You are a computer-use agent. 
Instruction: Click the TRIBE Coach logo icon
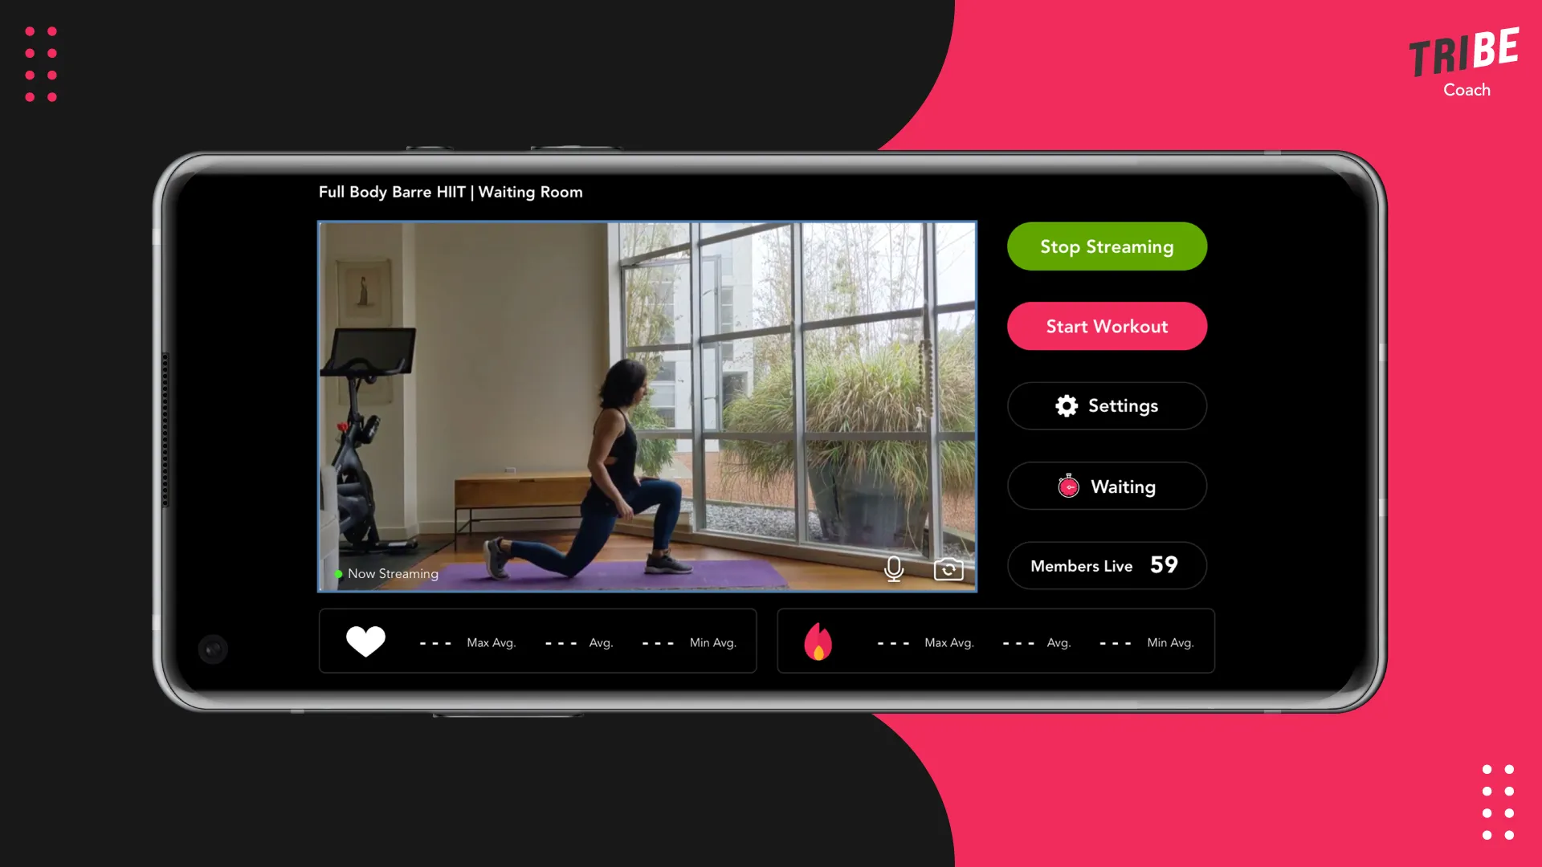1465,59
